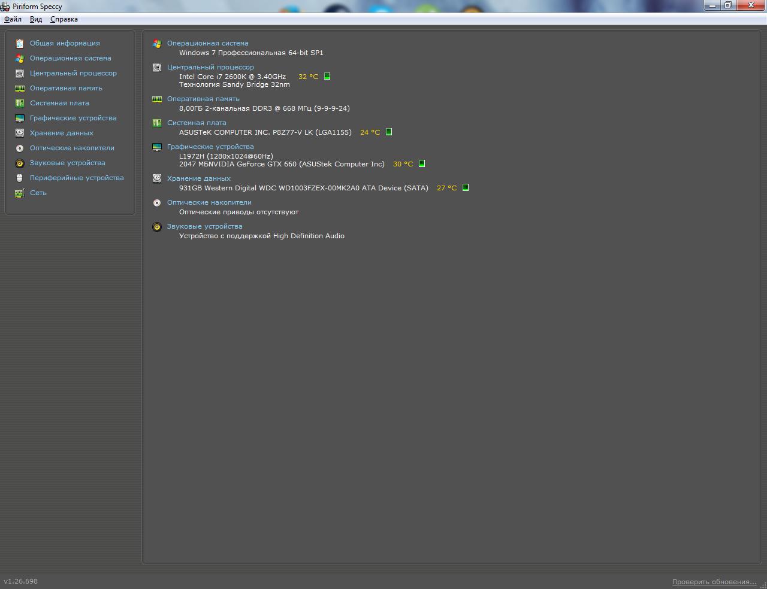767x589 pixels.
Task: Click the Western Digital WDC drive line
Action: click(x=304, y=188)
